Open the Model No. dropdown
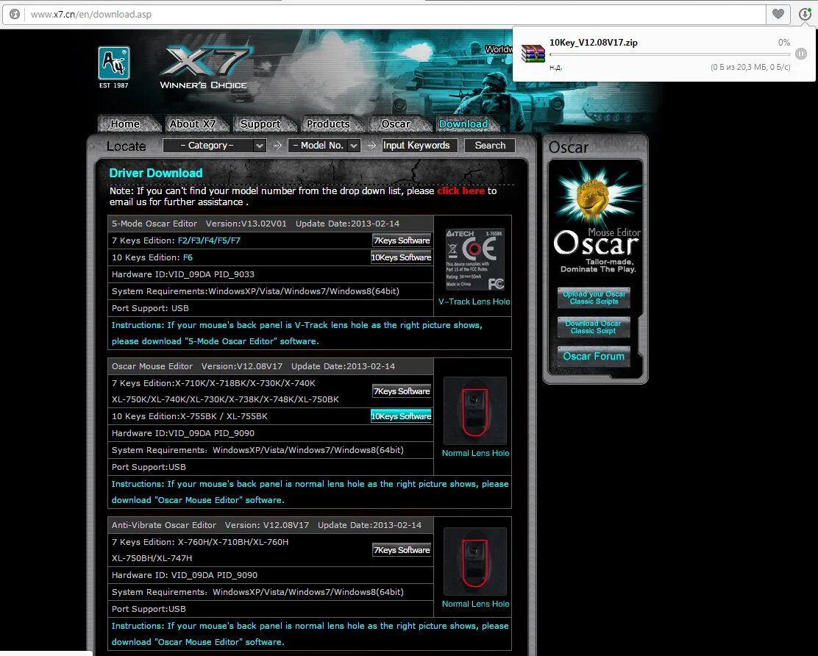The width and height of the screenshot is (818, 656). 324,146
